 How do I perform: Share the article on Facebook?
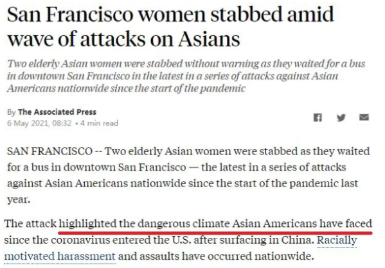[x=318, y=117]
